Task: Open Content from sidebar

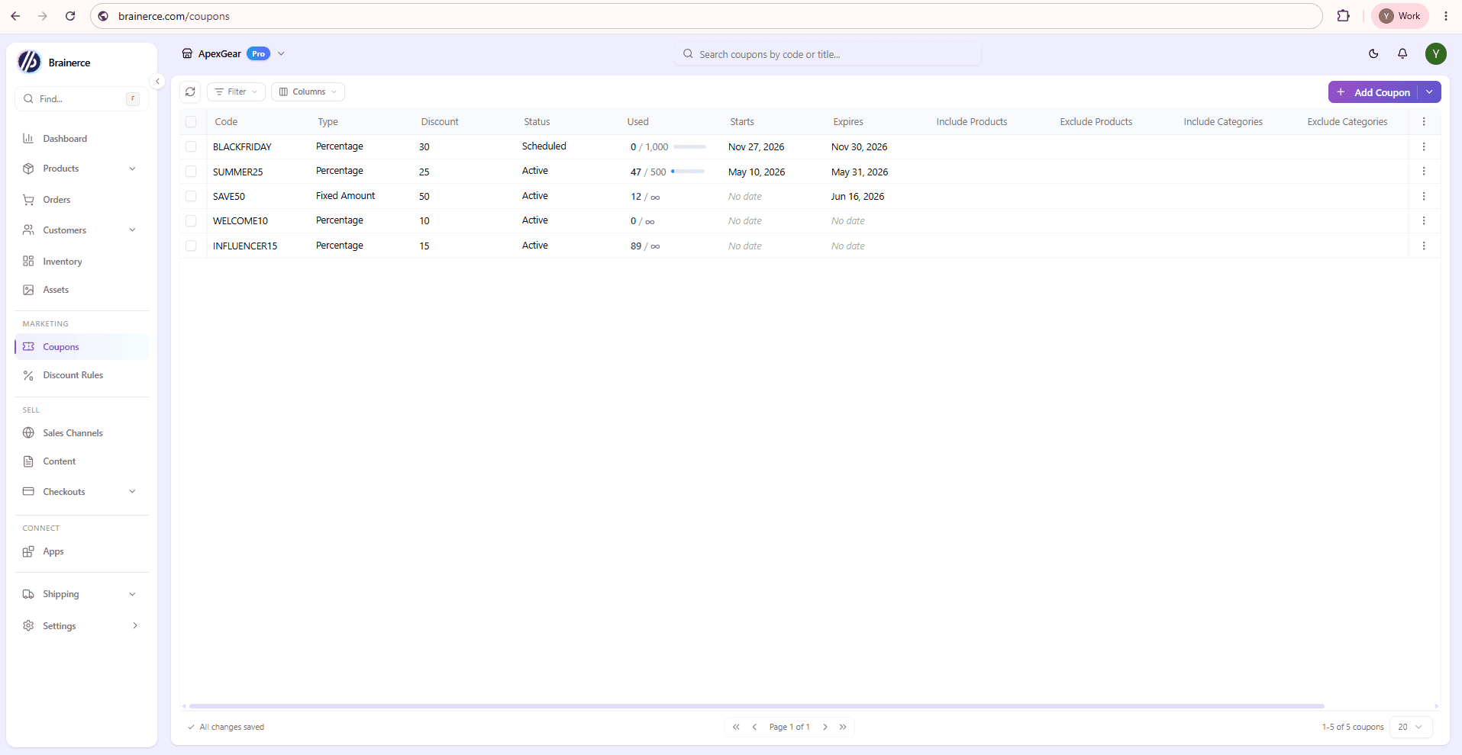Action: (82, 461)
